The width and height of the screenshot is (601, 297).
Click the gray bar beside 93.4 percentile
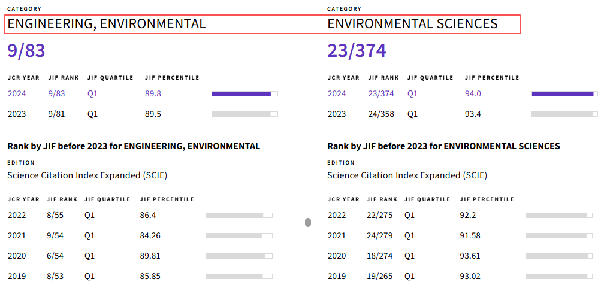tap(564, 114)
